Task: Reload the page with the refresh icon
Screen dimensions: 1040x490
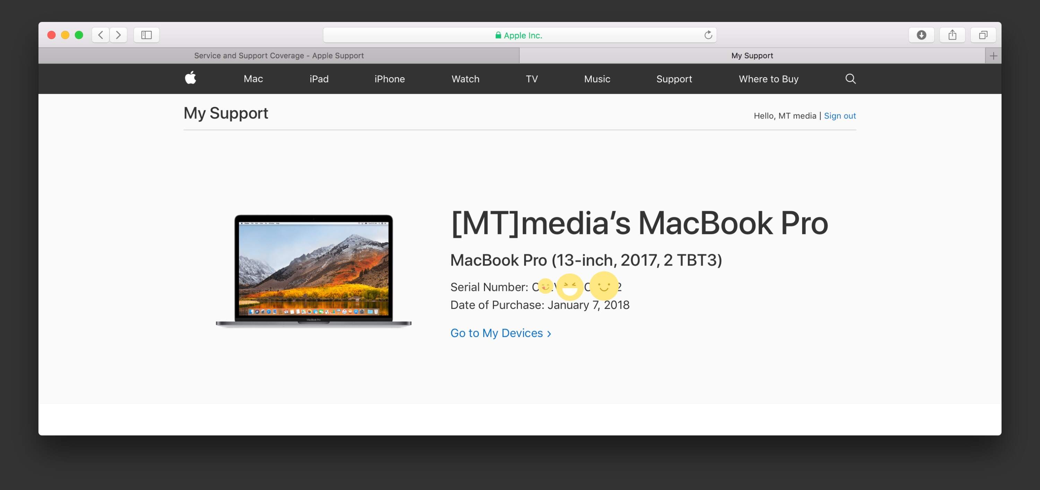Action: pyautogui.click(x=708, y=35)
